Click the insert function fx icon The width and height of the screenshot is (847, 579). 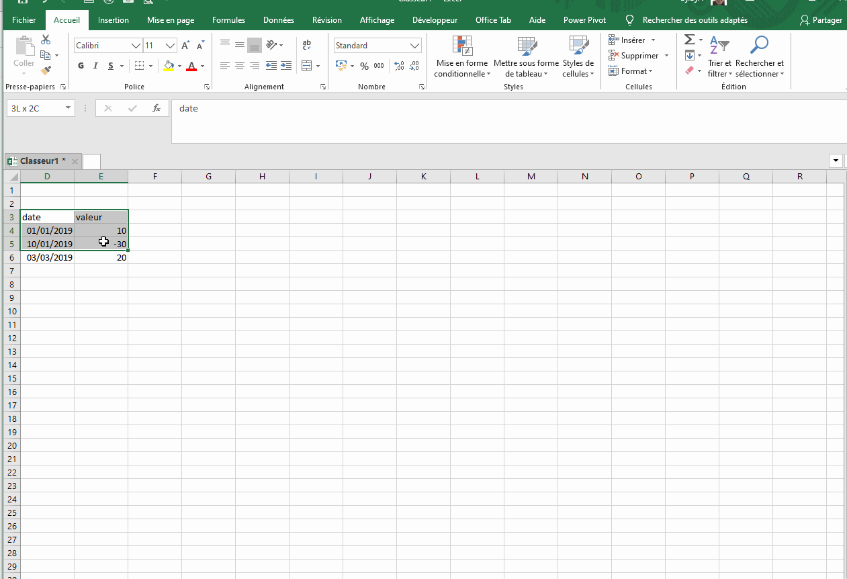(x=157, y=108)
